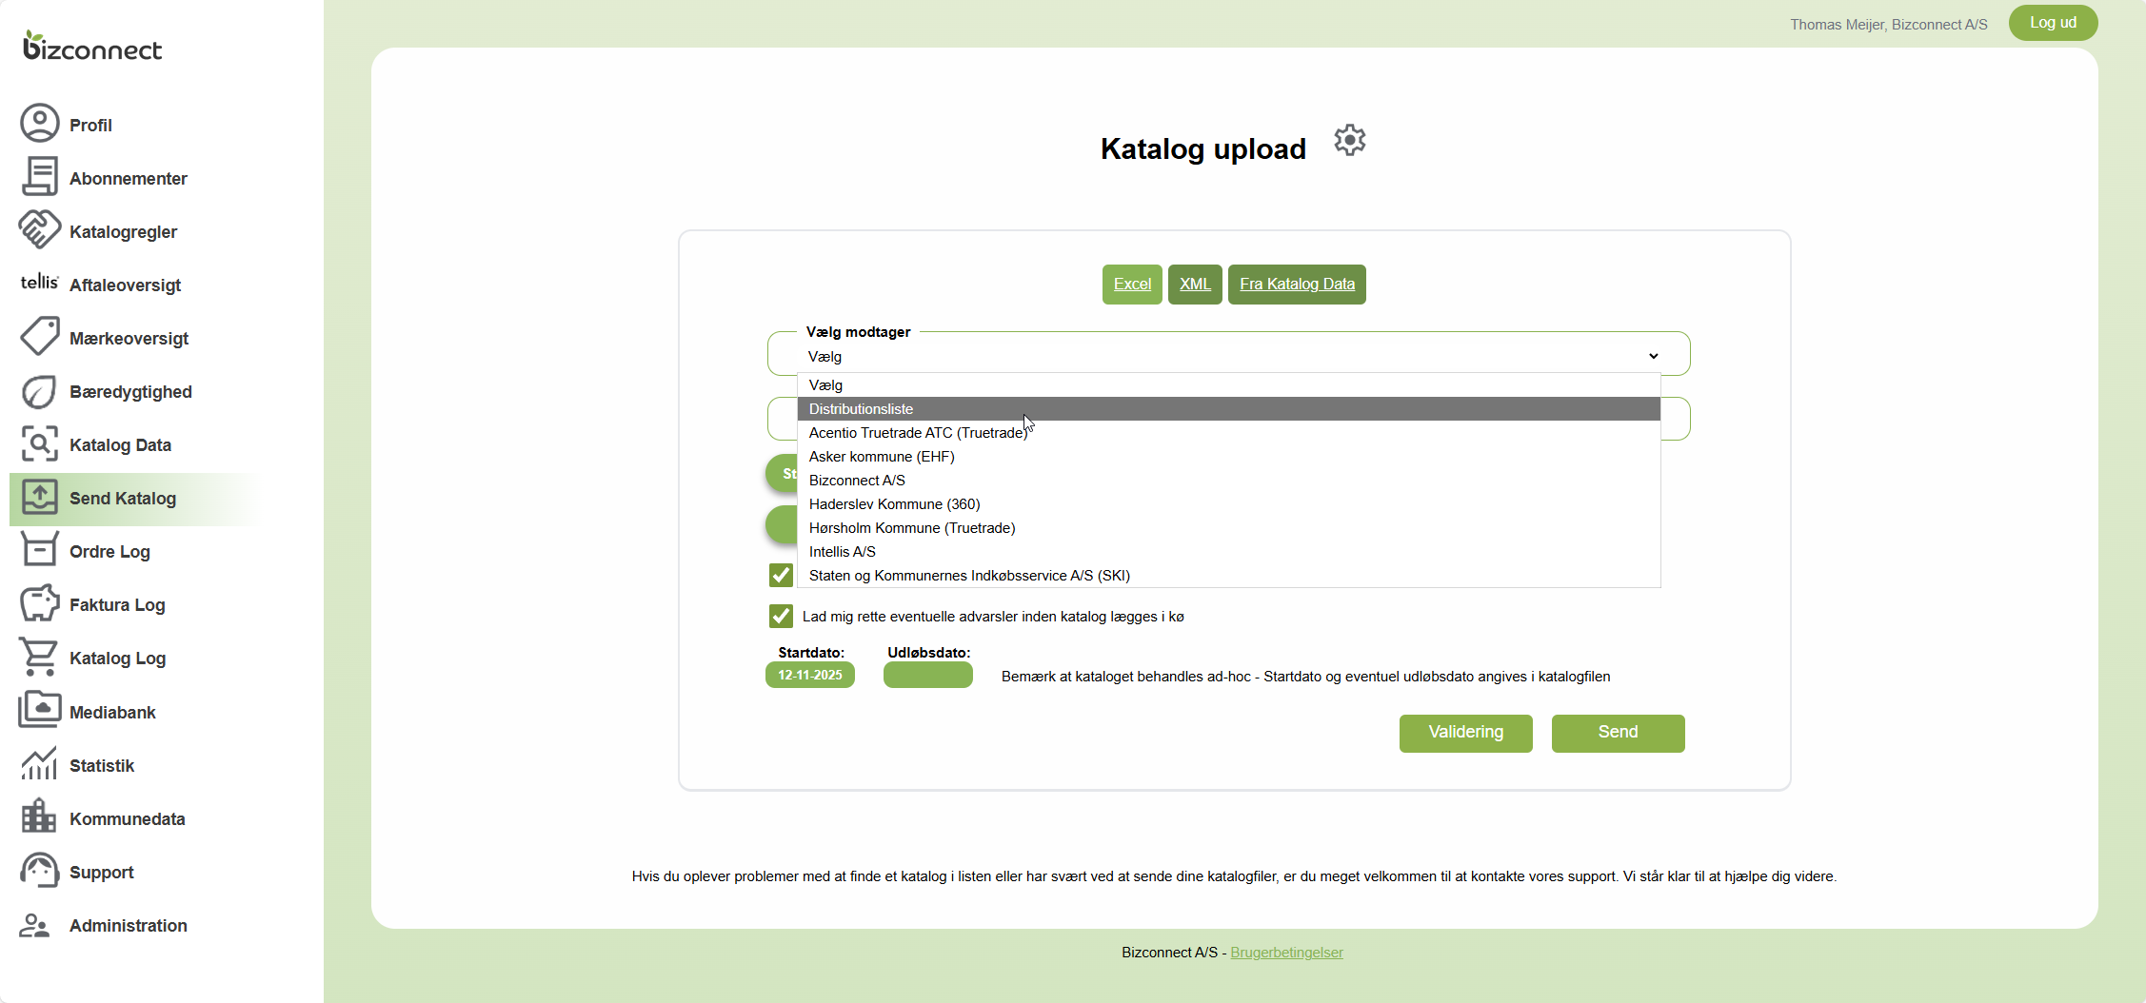Choose Intellis A/S recipient
This screenshot has height=1003, width=2146.
1228,552
